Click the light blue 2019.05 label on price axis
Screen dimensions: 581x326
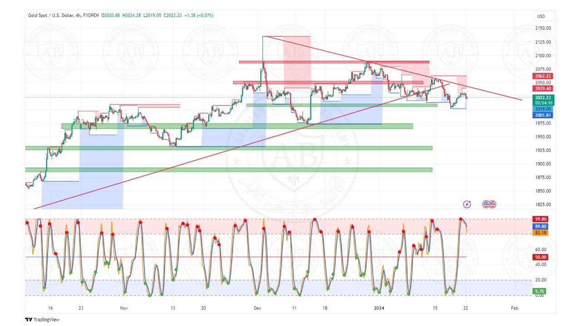tap(543, 109)
